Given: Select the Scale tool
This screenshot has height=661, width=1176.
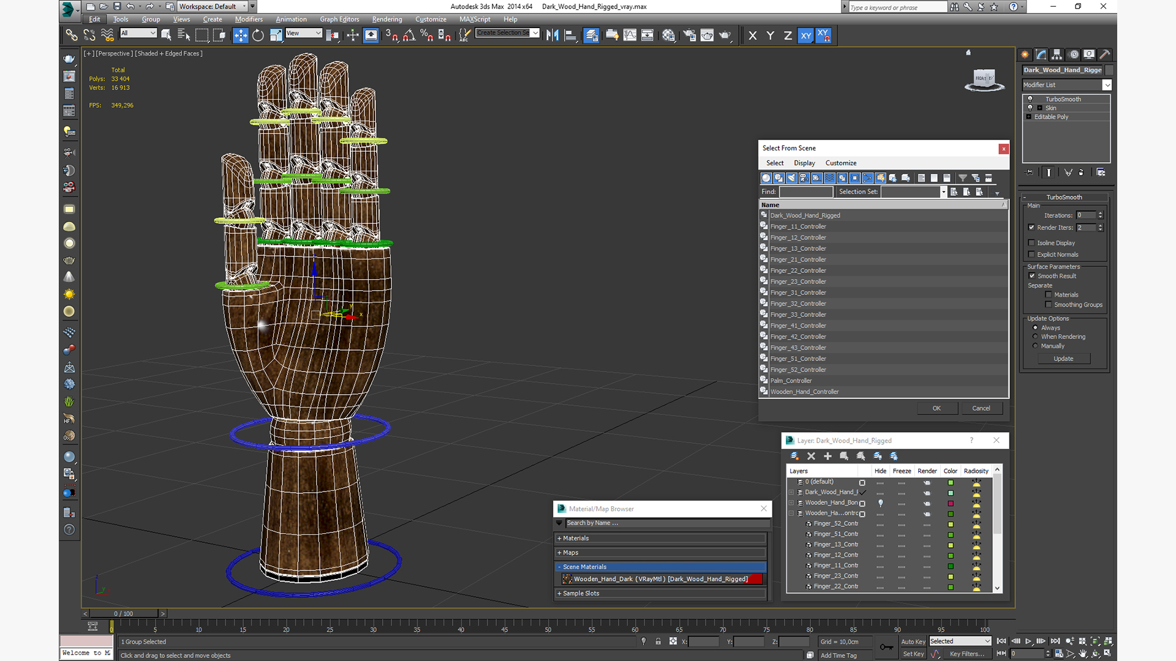Looking at the screenshot, I should 276,35.
